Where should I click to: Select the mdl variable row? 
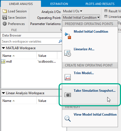click(31, 62)
